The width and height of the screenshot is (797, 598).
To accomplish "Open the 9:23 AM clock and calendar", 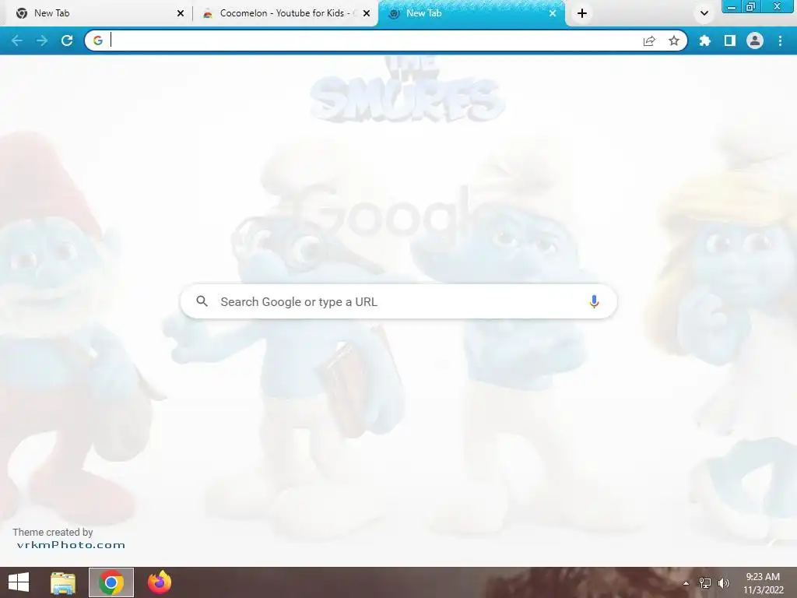I will tap(763, 583).
